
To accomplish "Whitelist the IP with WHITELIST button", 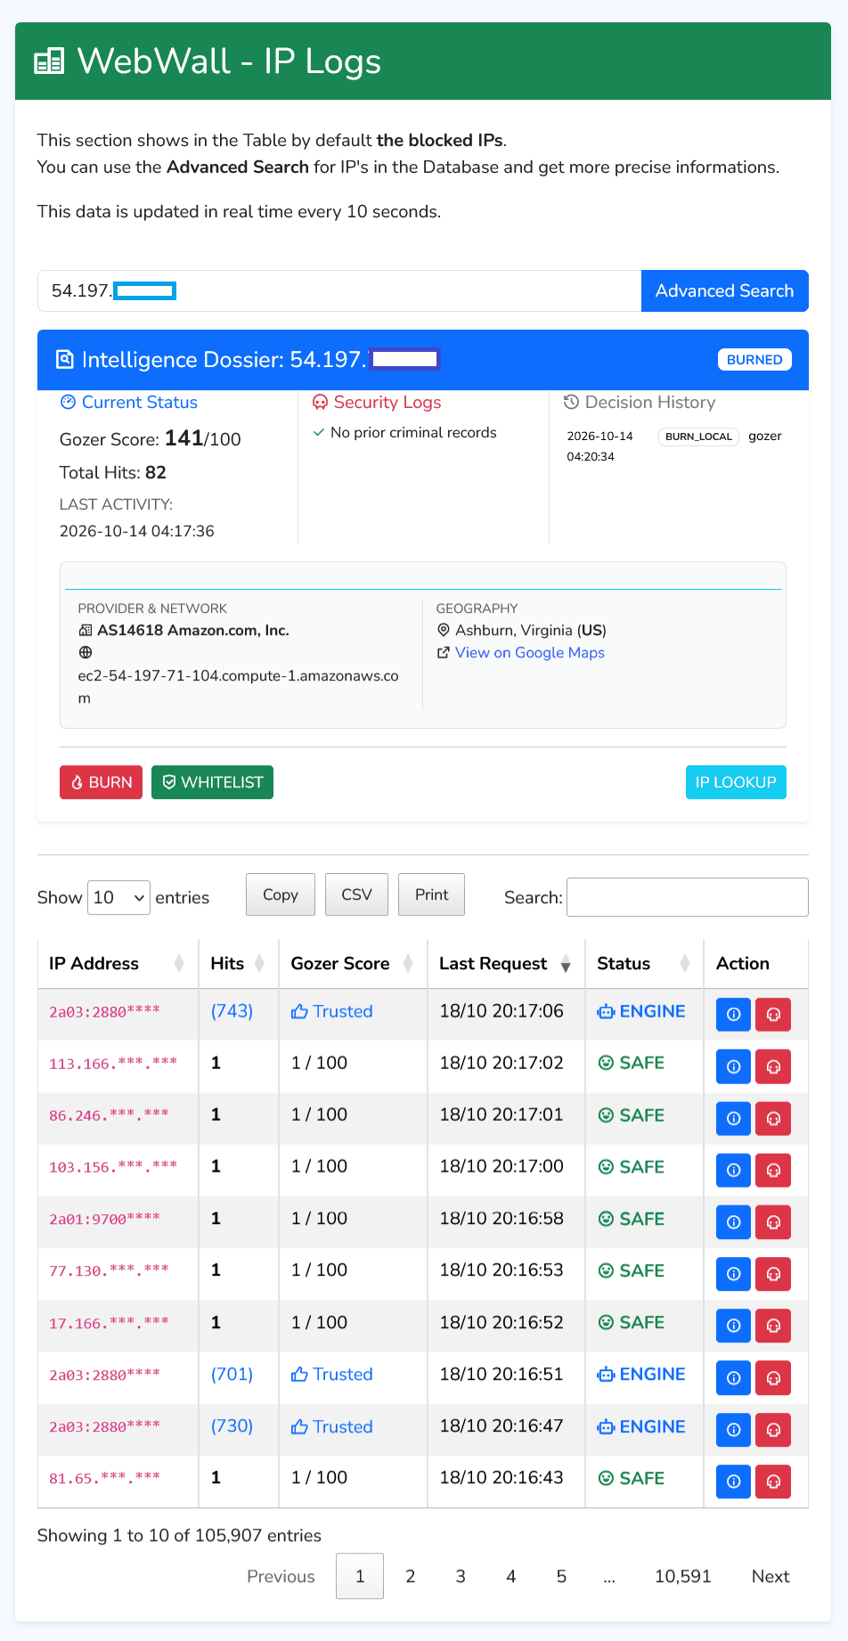I will click(x=212, y=782).
